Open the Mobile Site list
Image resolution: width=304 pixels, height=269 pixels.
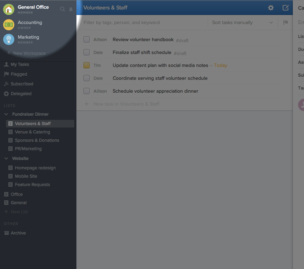tap(26, 176)
